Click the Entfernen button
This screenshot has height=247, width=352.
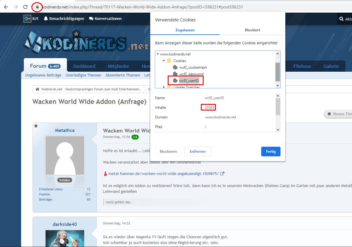(x=198, y=152)
